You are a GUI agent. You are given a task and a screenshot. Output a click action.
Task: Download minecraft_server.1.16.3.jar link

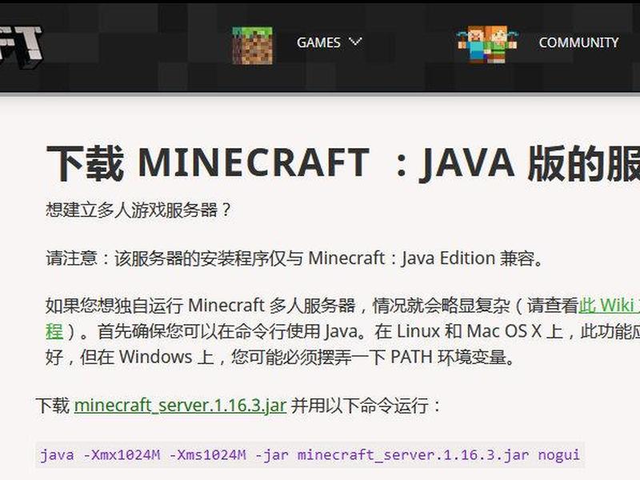click(x=180, y=406)
